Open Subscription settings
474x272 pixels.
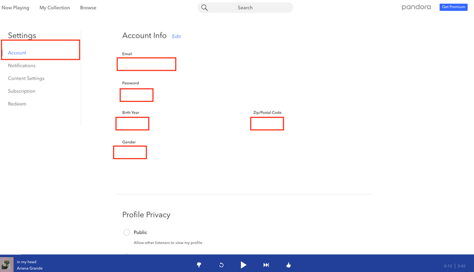click(x=21, y=91)
